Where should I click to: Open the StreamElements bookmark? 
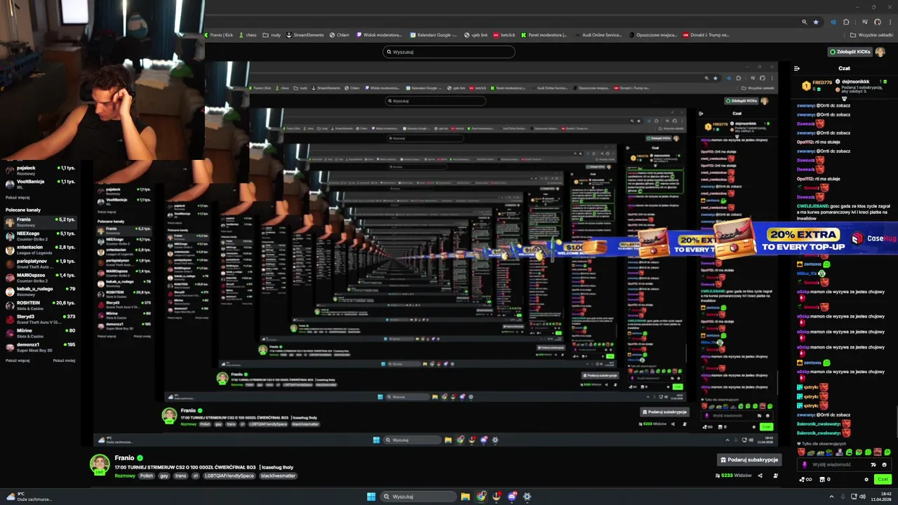click(305, 34)
